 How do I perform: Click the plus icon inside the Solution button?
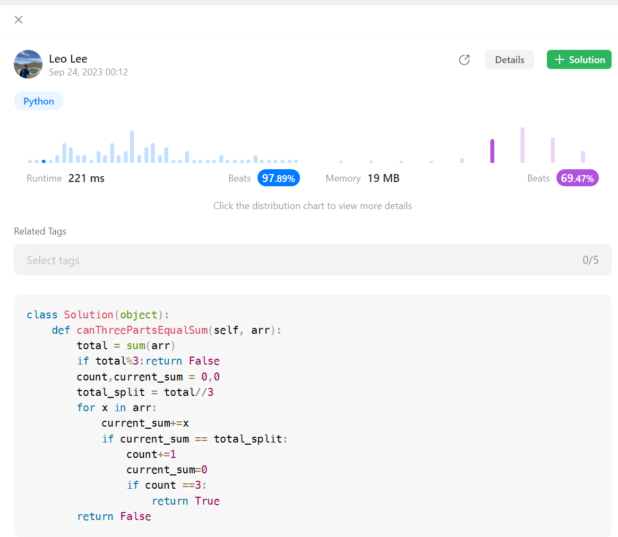559,59
